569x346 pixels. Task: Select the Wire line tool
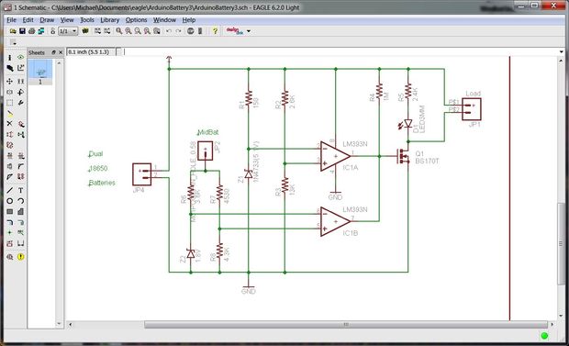click(10, 190)
